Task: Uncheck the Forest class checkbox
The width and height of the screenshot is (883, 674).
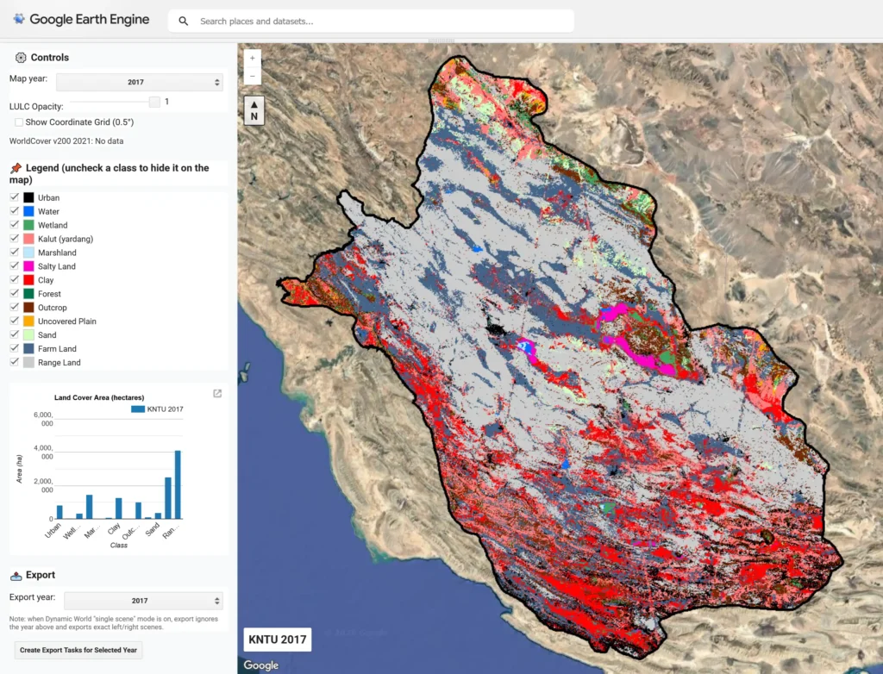Action: pos(15,293)
